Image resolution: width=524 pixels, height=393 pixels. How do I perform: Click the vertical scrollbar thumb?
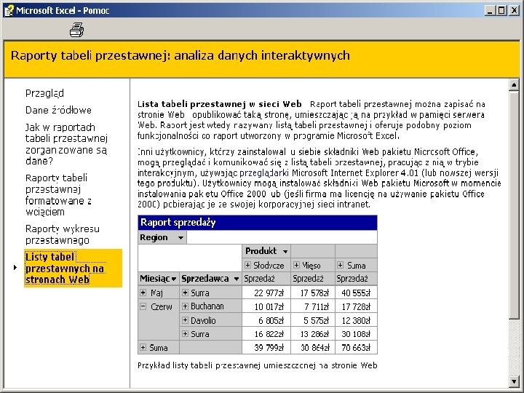pos(514,205)
